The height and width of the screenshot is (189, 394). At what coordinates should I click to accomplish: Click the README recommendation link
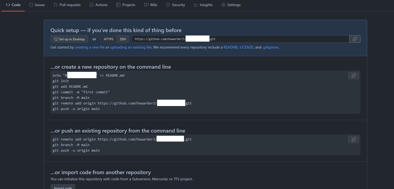(x=230, y=47)
